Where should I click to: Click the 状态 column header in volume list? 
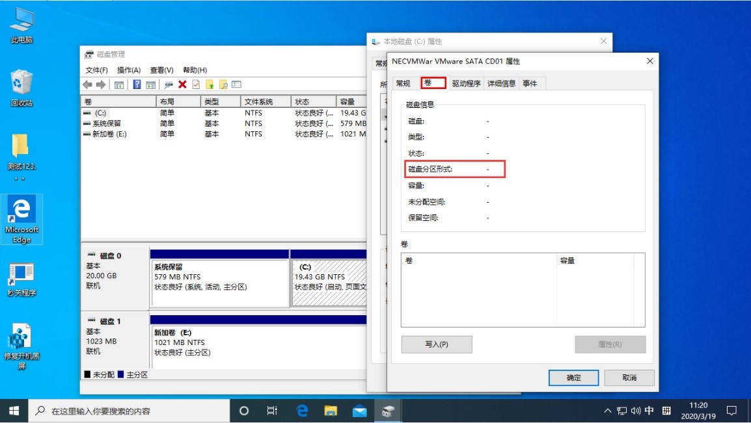pyautogui.click(x=313, y=102)
